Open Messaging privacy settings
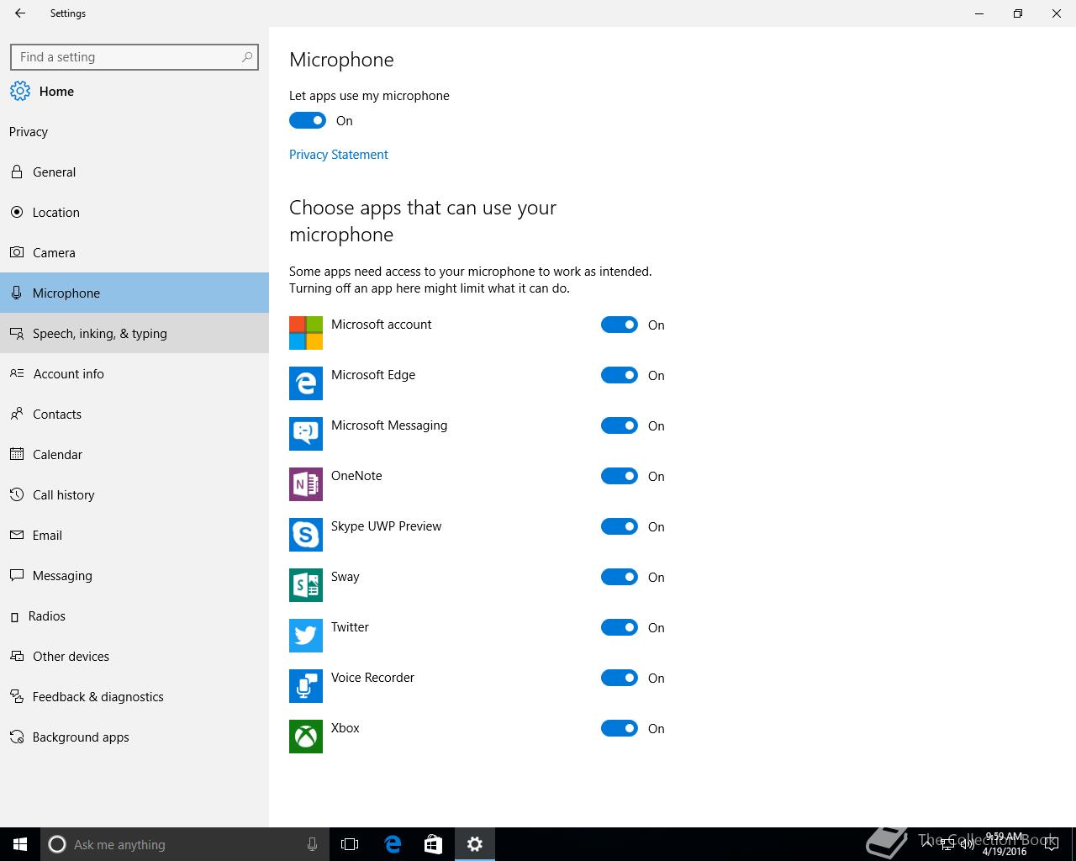1076x861 pixels. pyautogui.click(x=134, y=575)
